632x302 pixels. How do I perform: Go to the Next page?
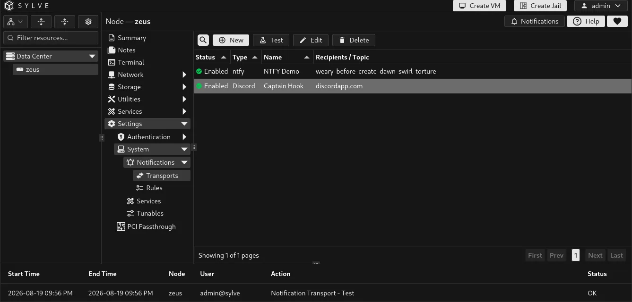595,255
